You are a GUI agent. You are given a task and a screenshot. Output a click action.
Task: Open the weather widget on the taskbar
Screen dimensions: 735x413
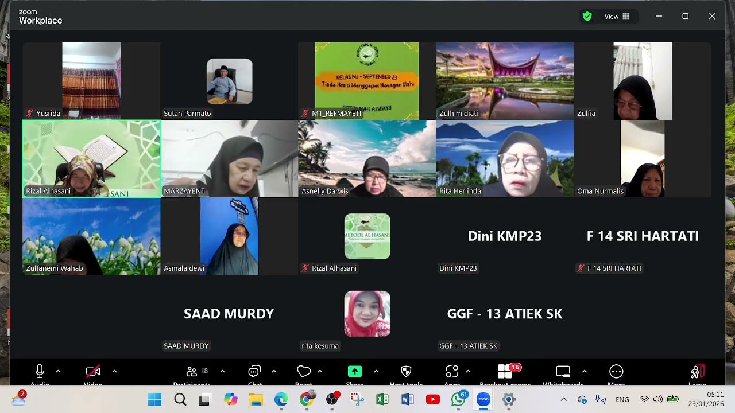(x=18, y=398)
